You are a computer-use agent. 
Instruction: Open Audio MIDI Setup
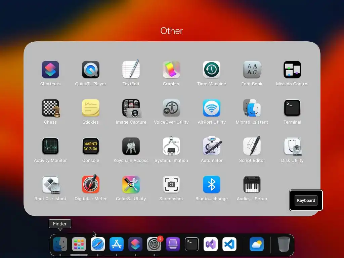[x=252, y=184]
